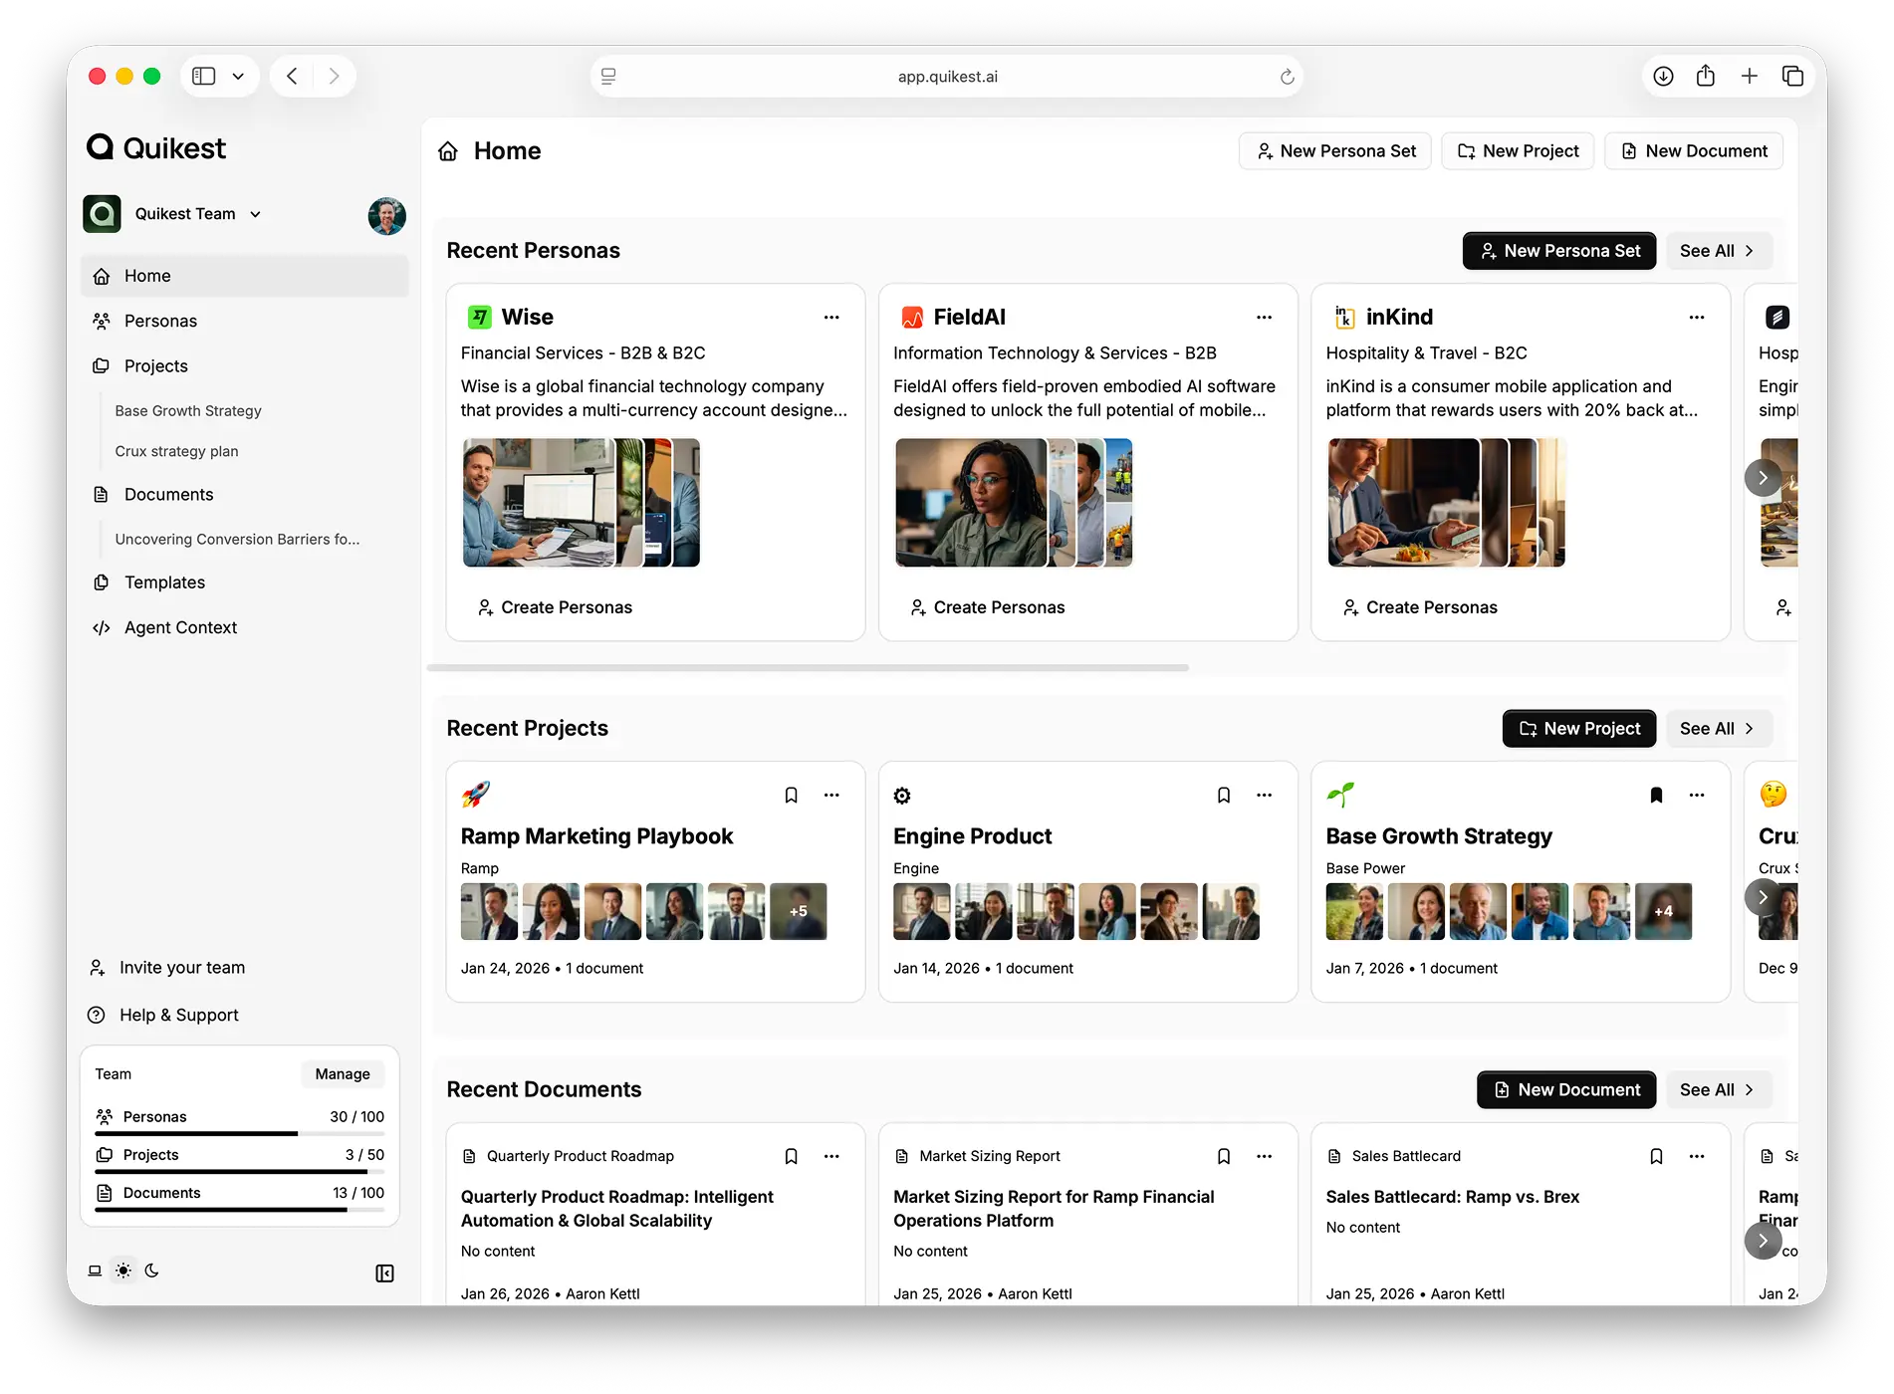Screen dimensions: 1894x1394
Task: Bookmark the Sales Battlecard document
Action: coord(1656,1157)
